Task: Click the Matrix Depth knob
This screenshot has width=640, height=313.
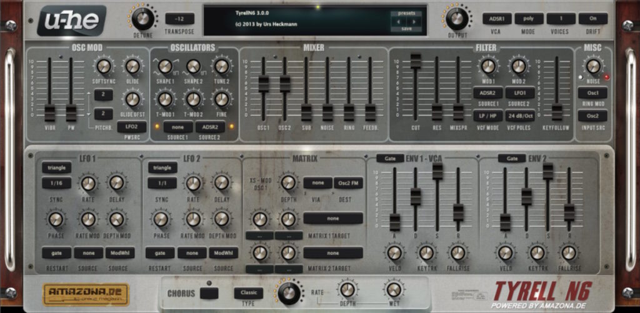Action: click(288, 183)
